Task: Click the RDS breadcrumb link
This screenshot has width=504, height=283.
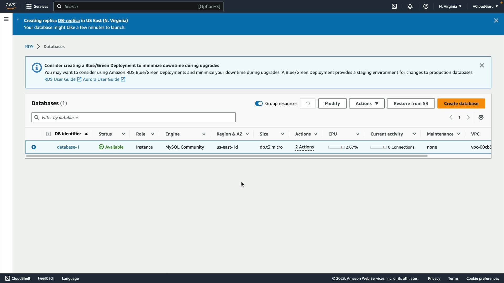Action: [29, 47]
